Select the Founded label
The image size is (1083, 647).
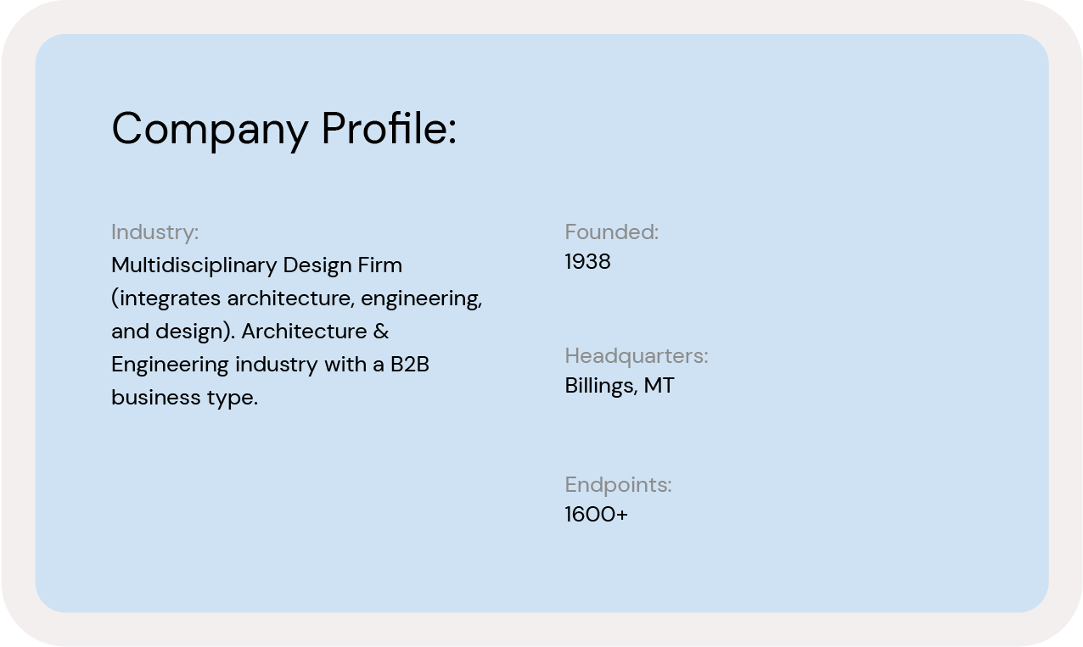(611, 231)
